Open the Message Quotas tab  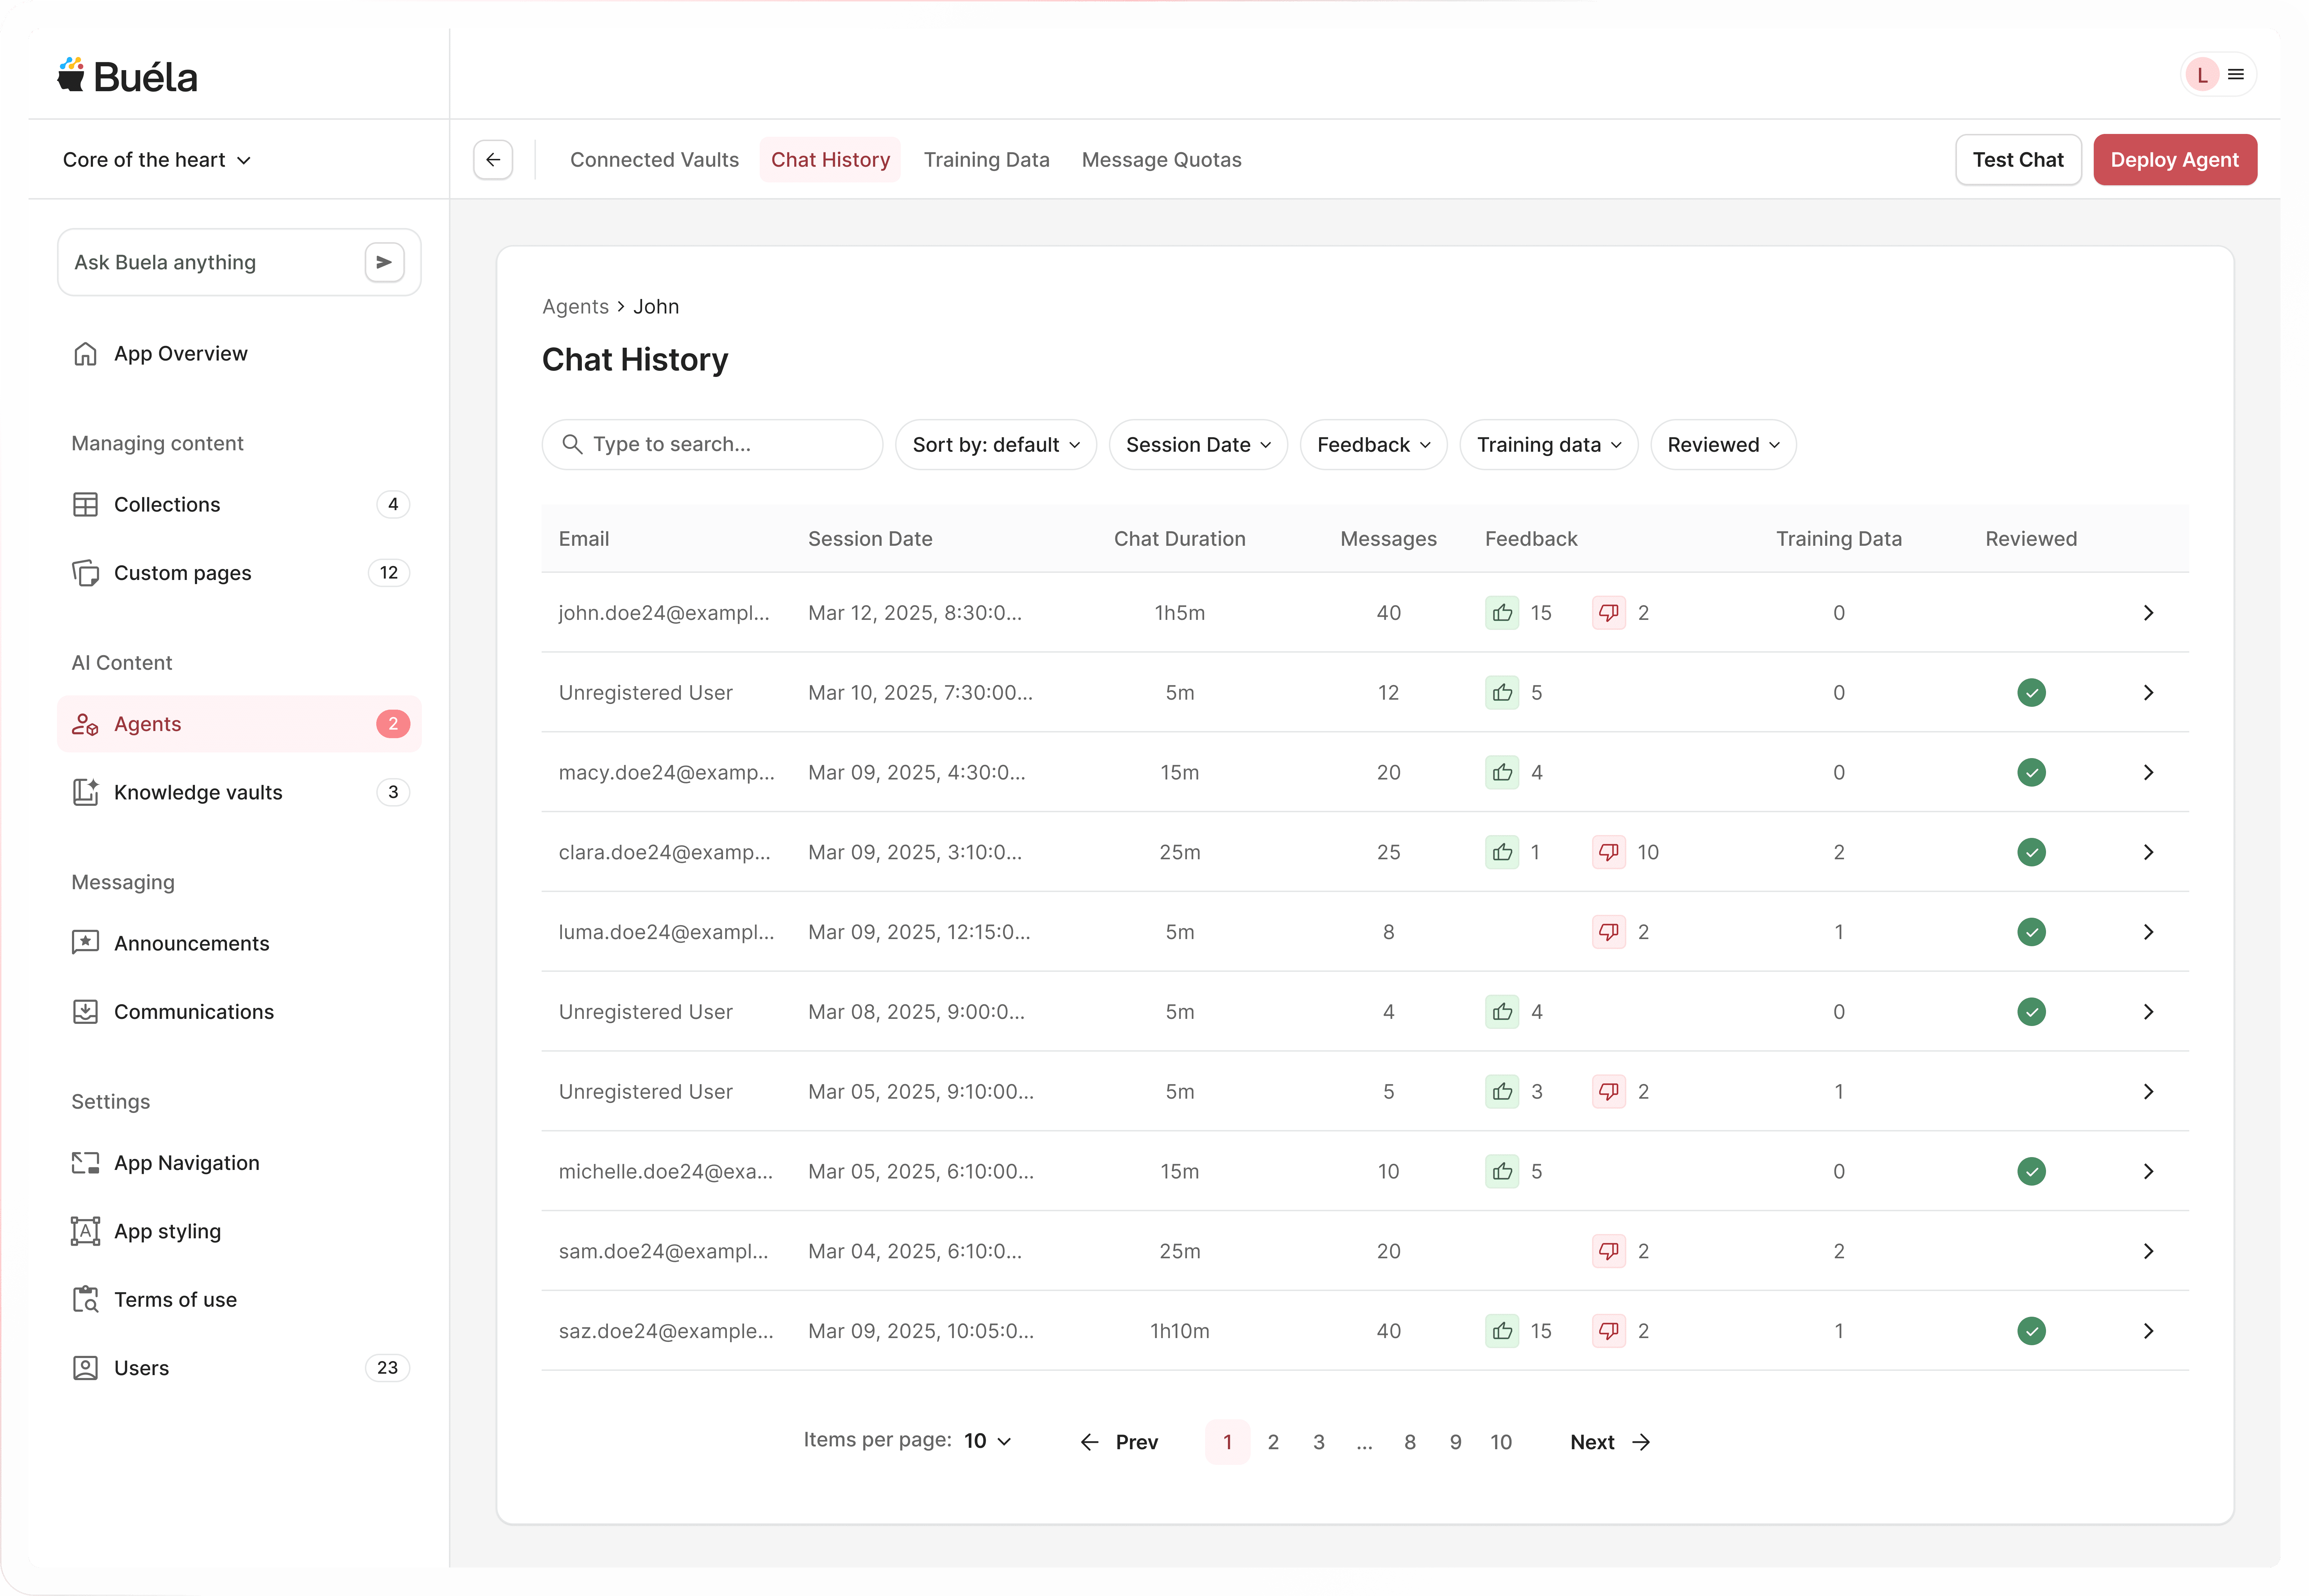(x=1161, y=160)
